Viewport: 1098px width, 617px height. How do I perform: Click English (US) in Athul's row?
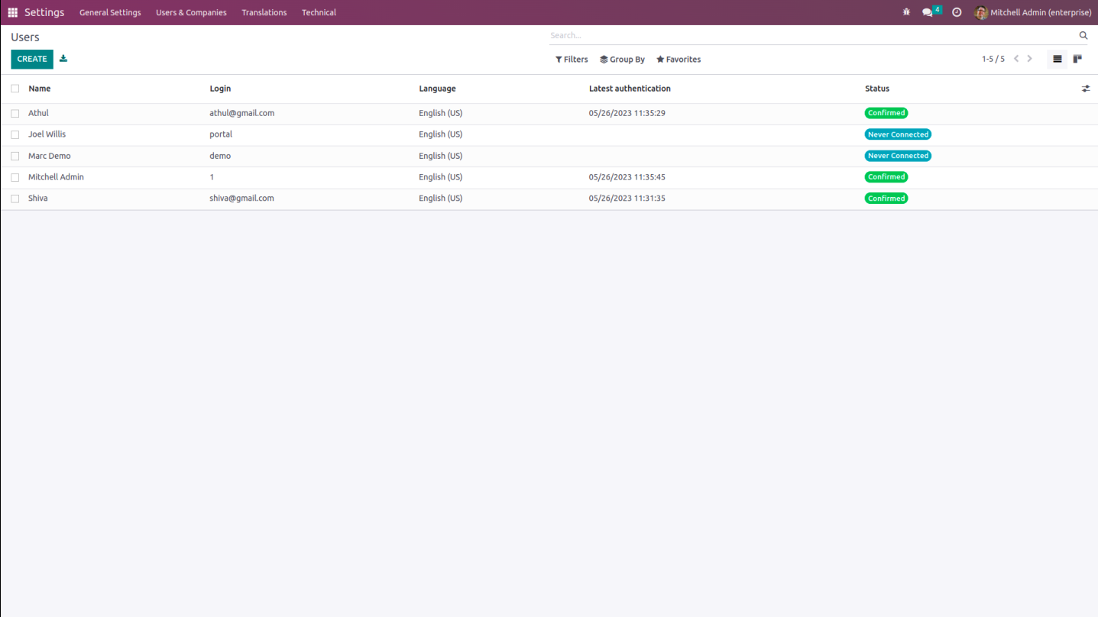coord(440,113)
